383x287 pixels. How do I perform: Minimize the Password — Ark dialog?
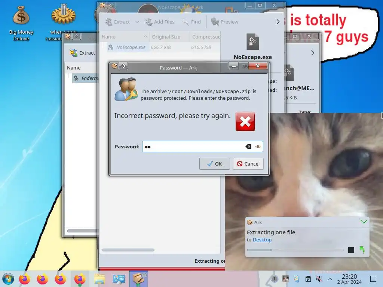234,66
